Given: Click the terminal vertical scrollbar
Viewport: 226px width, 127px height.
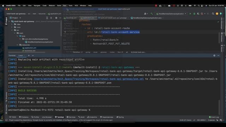Looking at the screenshot, I should click(219, 107).
